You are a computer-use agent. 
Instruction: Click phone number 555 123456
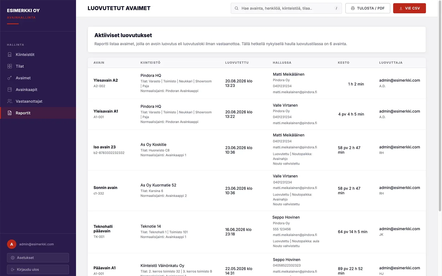click(x=282, y=229)
